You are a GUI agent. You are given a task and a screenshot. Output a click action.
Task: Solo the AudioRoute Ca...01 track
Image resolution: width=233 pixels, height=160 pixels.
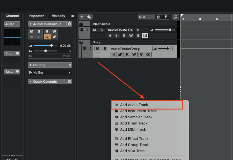(x=102, y=30)
